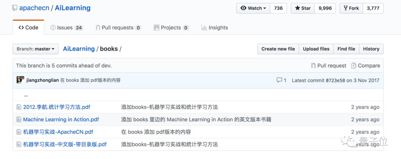Click the Create new file button
This screenshot has width=401, height=159.
[278, 49]
